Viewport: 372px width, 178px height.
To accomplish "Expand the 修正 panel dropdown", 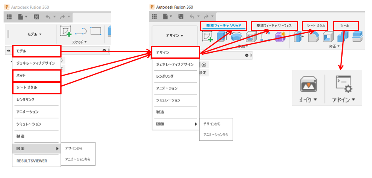I will pyautogui.click(x=335, y=46).
